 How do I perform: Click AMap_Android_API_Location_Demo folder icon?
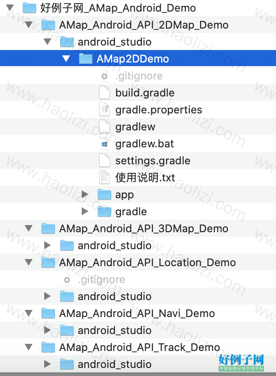pyautogui.click(x=48, y=262)
